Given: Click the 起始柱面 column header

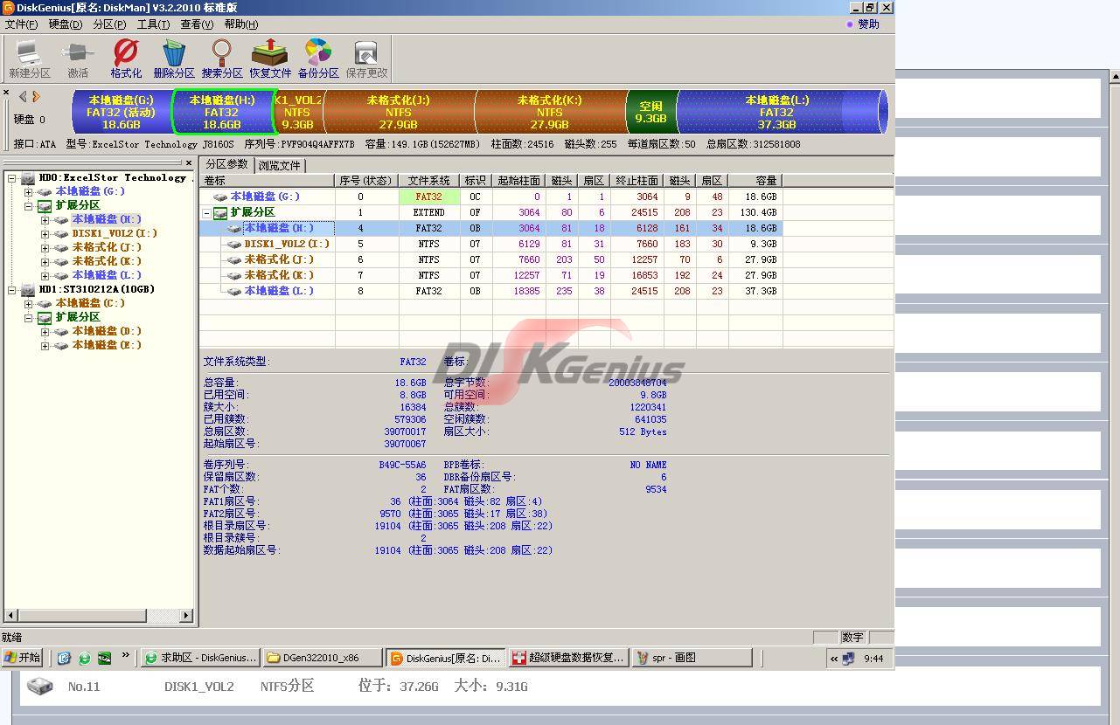Looking at the screenshot, I should tap(519, 181).
